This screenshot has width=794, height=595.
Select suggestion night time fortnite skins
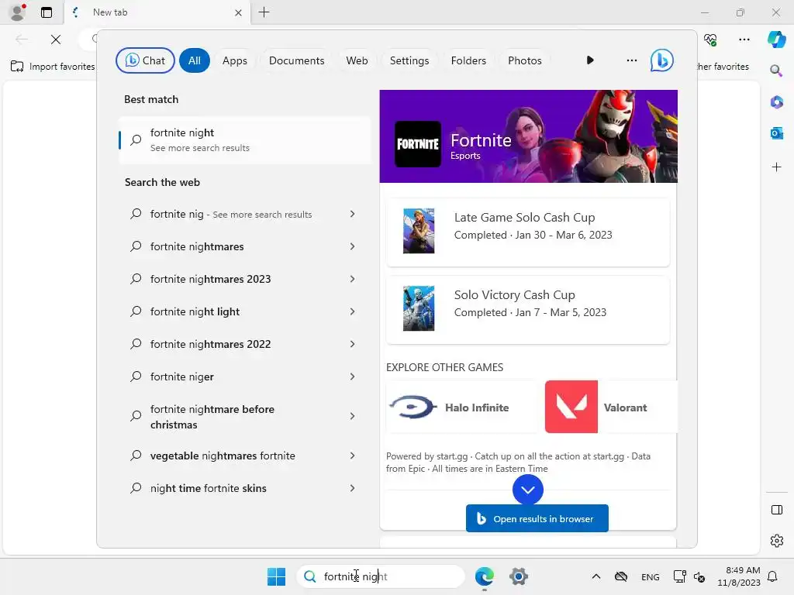208,488
